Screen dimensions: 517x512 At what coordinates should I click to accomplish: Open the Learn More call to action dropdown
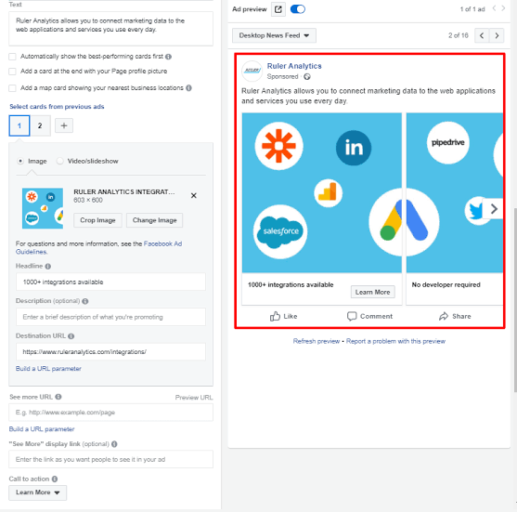click(x=37, y=492)
